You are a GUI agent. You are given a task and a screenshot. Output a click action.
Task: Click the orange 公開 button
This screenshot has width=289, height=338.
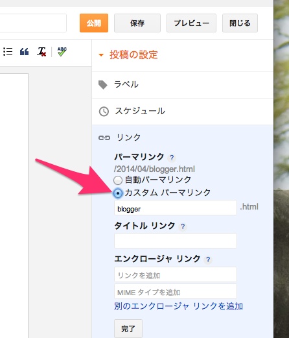tap(94, 23)
